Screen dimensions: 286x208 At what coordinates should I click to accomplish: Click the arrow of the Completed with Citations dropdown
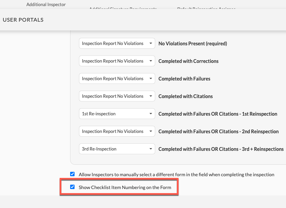point(151,96)
